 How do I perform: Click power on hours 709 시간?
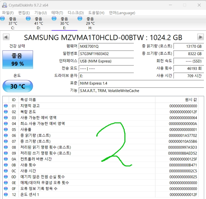[x=189, y=76]
